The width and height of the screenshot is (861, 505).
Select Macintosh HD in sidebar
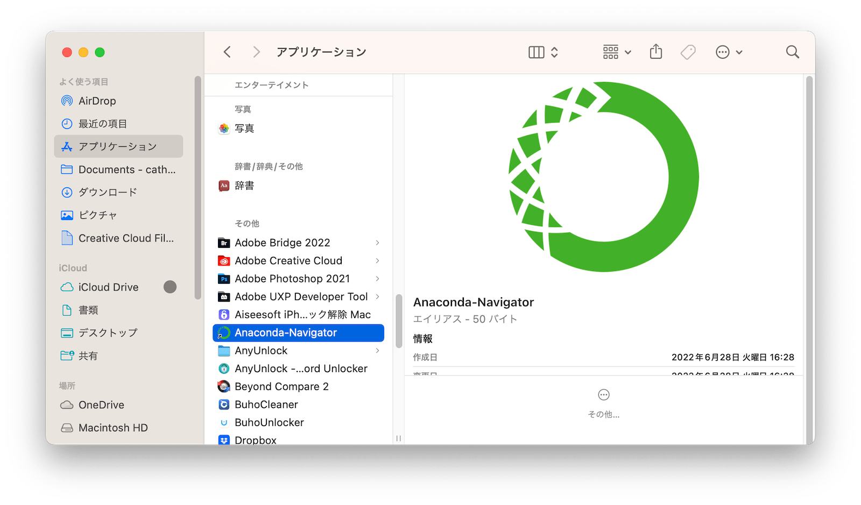point(113,428)
